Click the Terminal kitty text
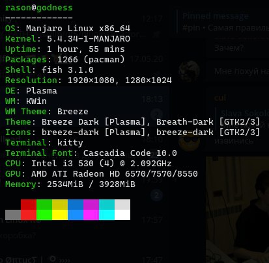 [x=44, y=143]
